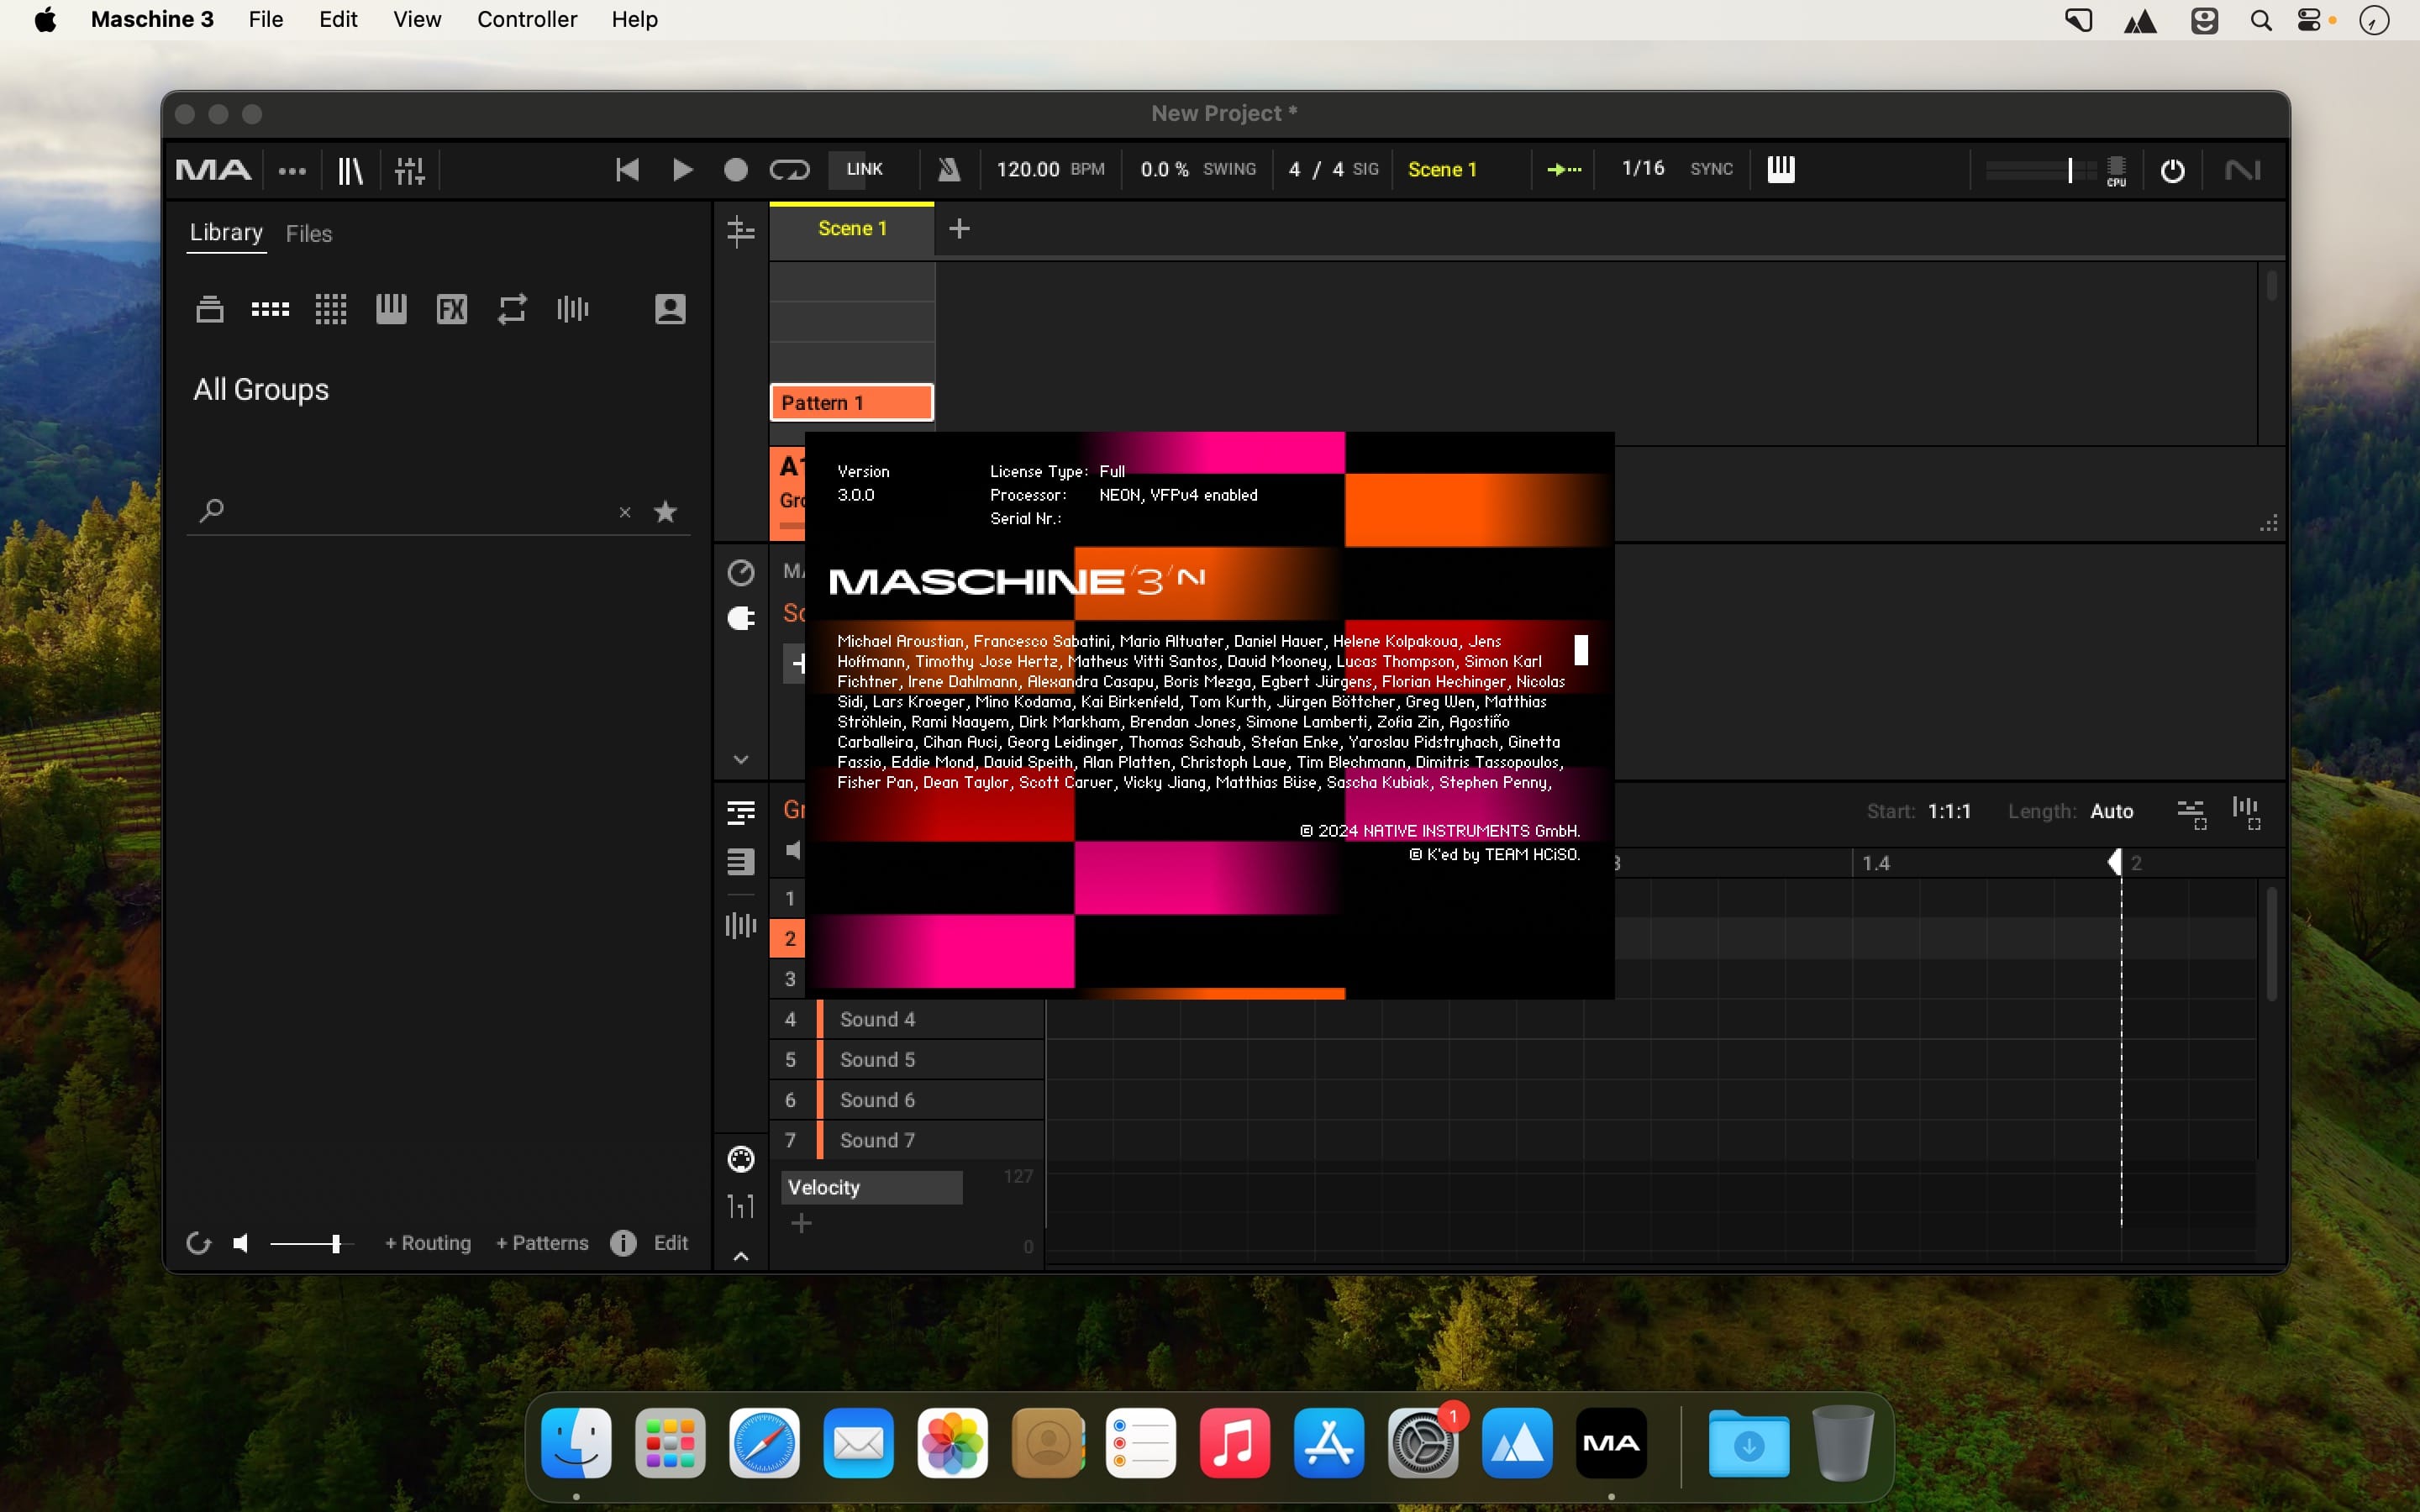Add a modulation lane with the plus
2420x1512 pixels.
click(801, 1223)
